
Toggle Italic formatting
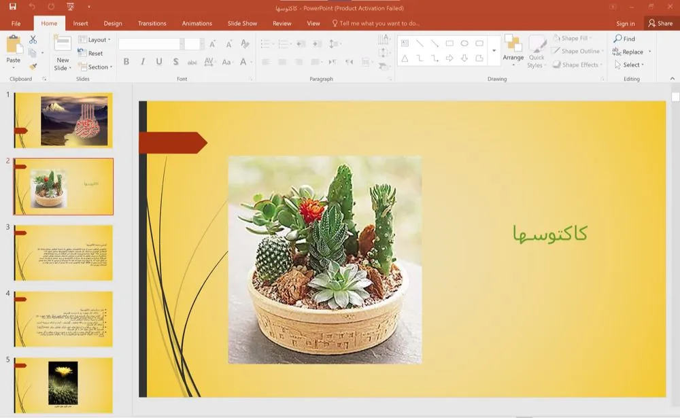point(143,62)
